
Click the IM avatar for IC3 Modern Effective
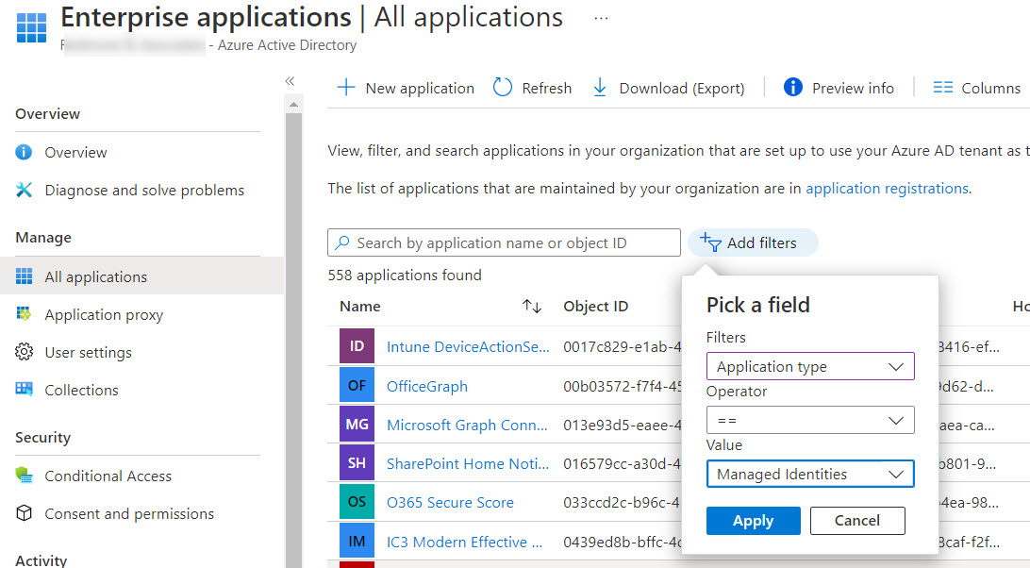coord(357,541)
